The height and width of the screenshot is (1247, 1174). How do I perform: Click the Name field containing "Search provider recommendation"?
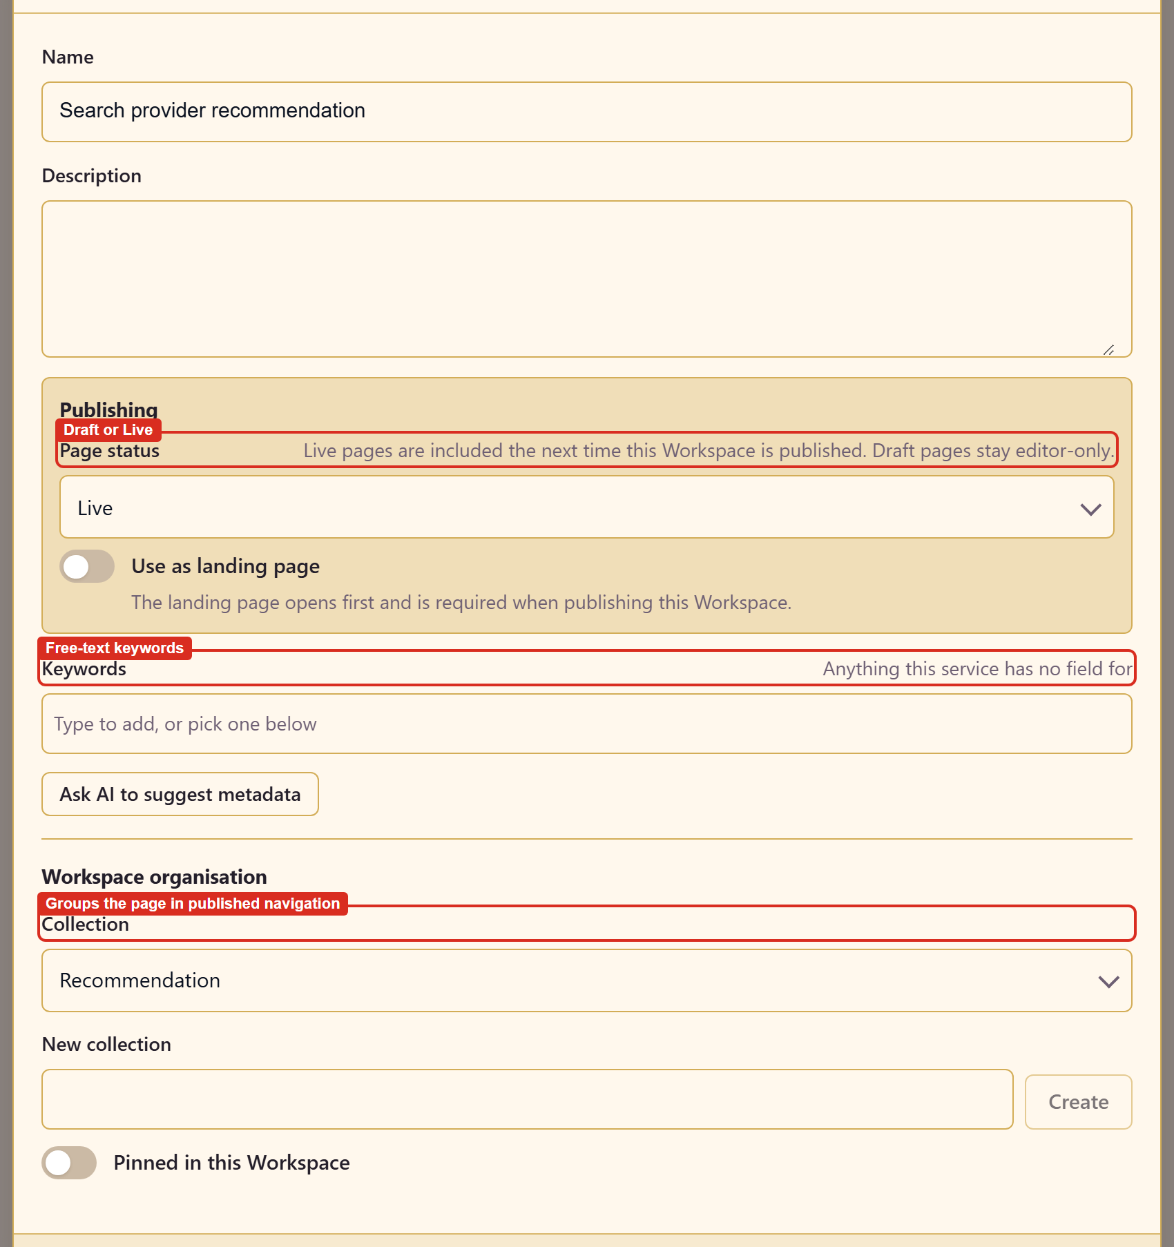586,112
